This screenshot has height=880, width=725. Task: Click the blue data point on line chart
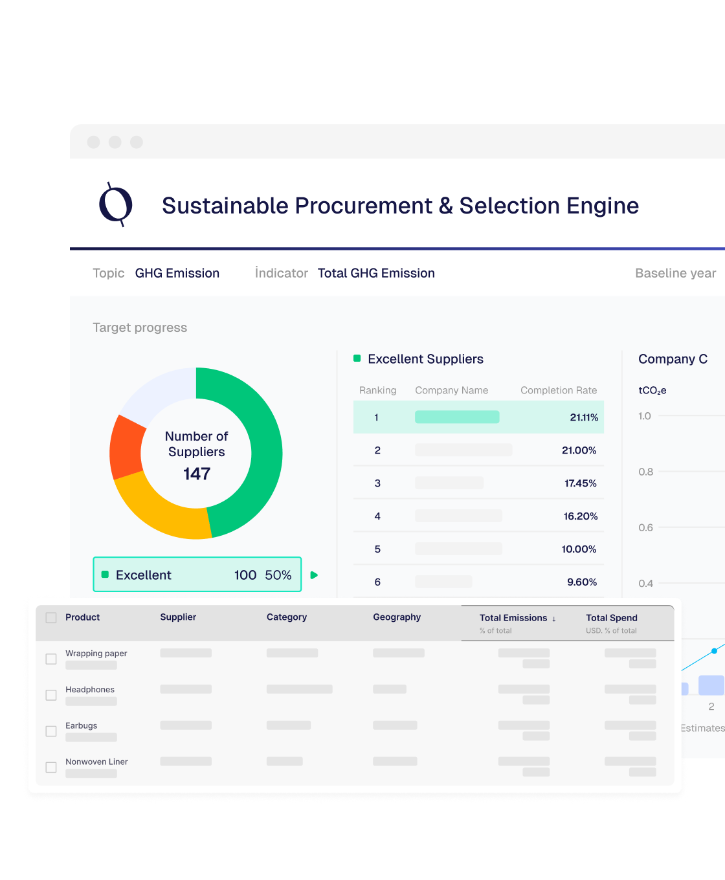pyautogui.click(x=714, y=650)
